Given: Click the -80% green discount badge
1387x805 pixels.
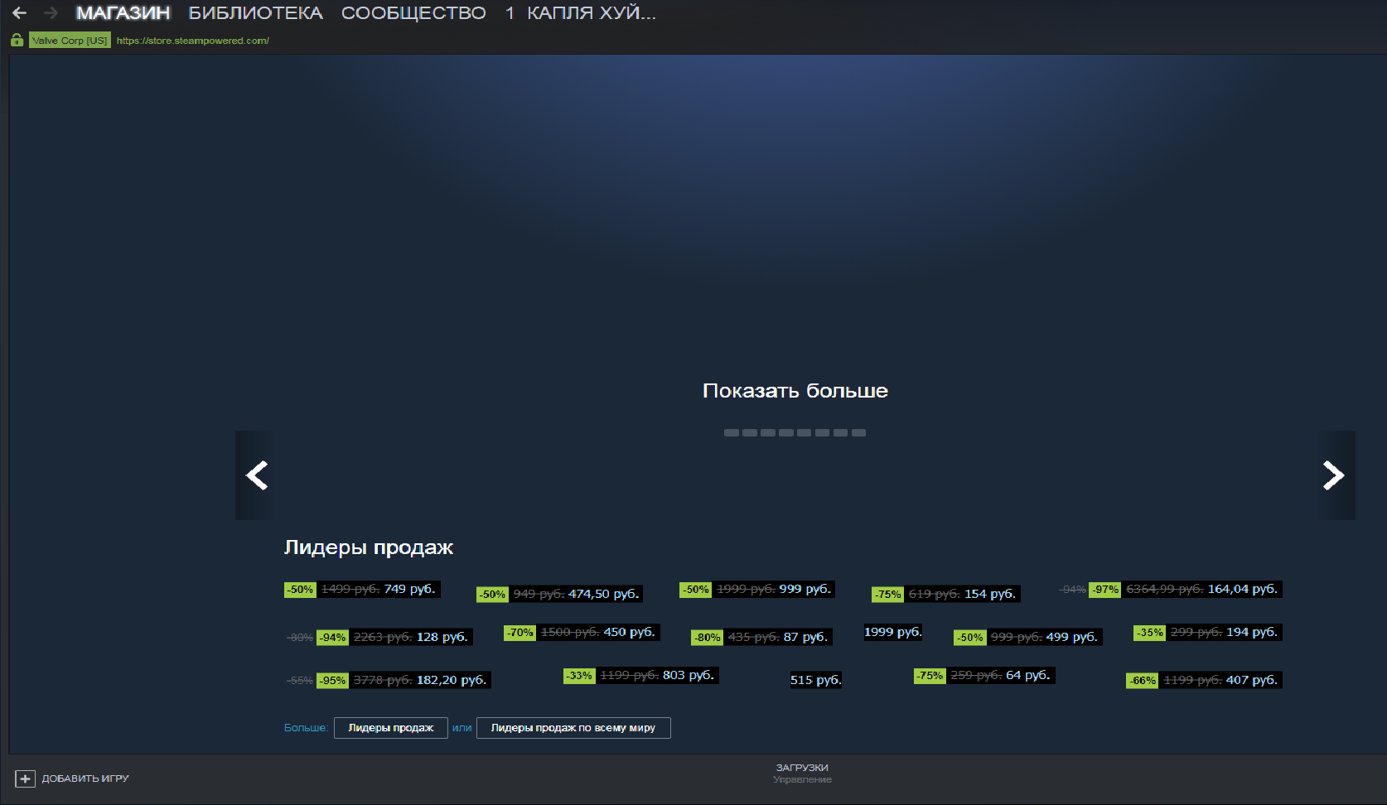Looking at the screenshot, I should tap(708, 638).
